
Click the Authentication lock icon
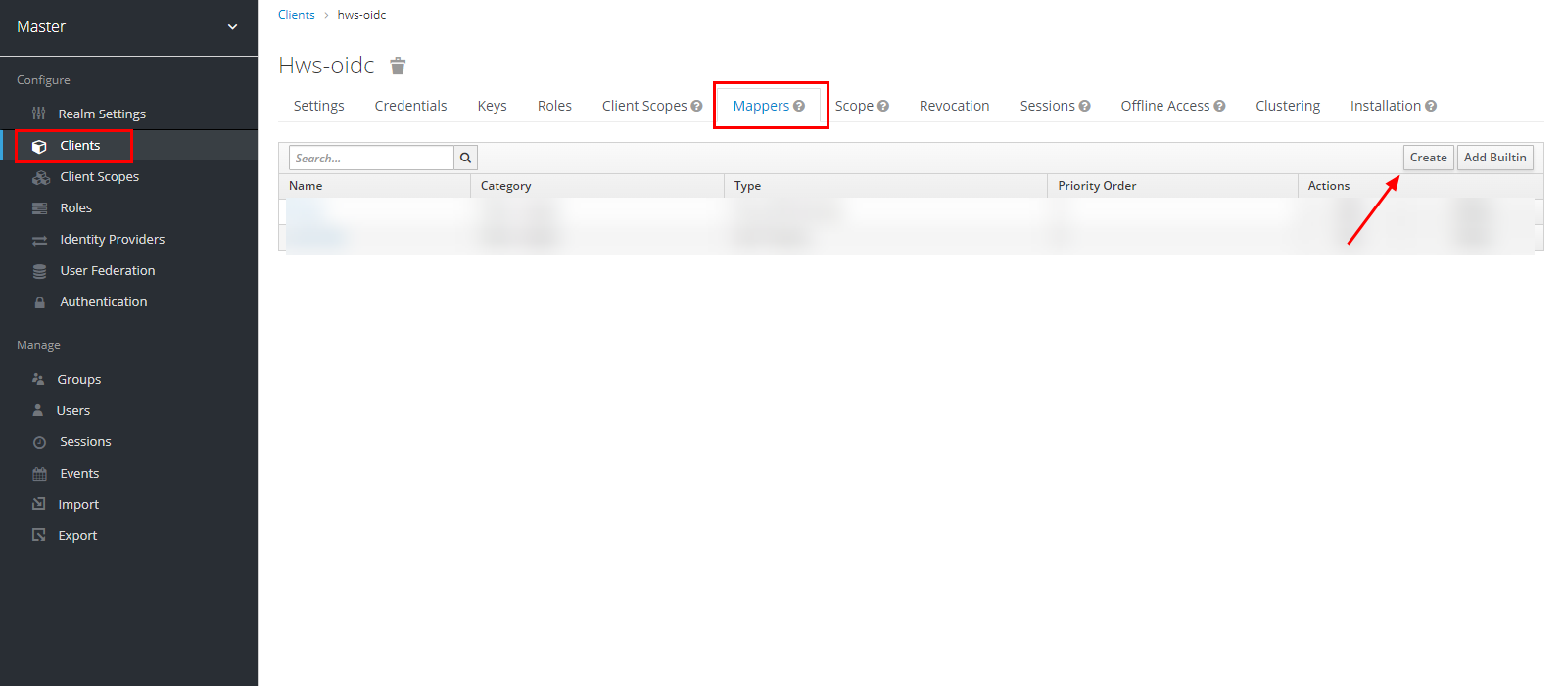click(x=39, y=302)
